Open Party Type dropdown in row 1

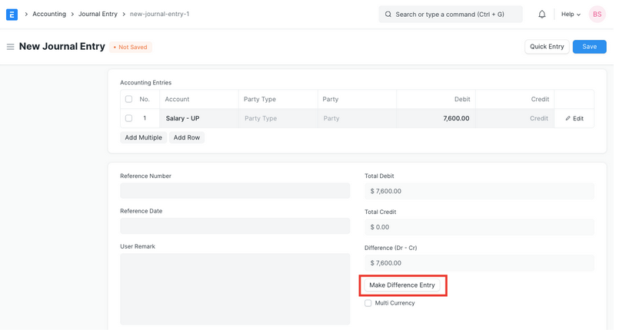(277, 119)
